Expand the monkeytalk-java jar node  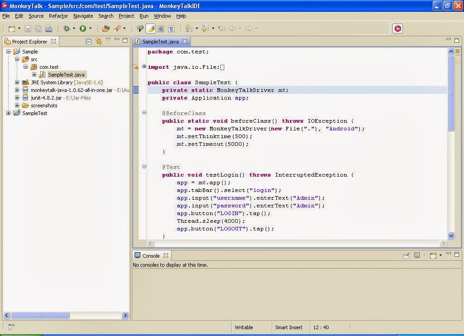pyautogui.click(x=17, y=90)
